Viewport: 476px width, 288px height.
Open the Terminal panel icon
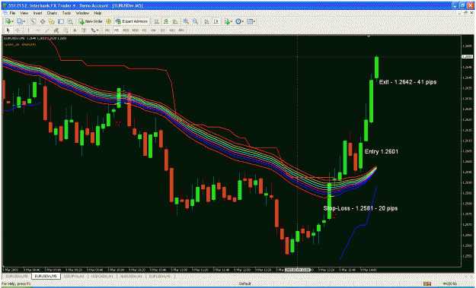click(x=61, y=21)
